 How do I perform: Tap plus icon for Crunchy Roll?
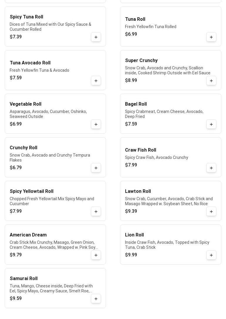click(96, 168)
